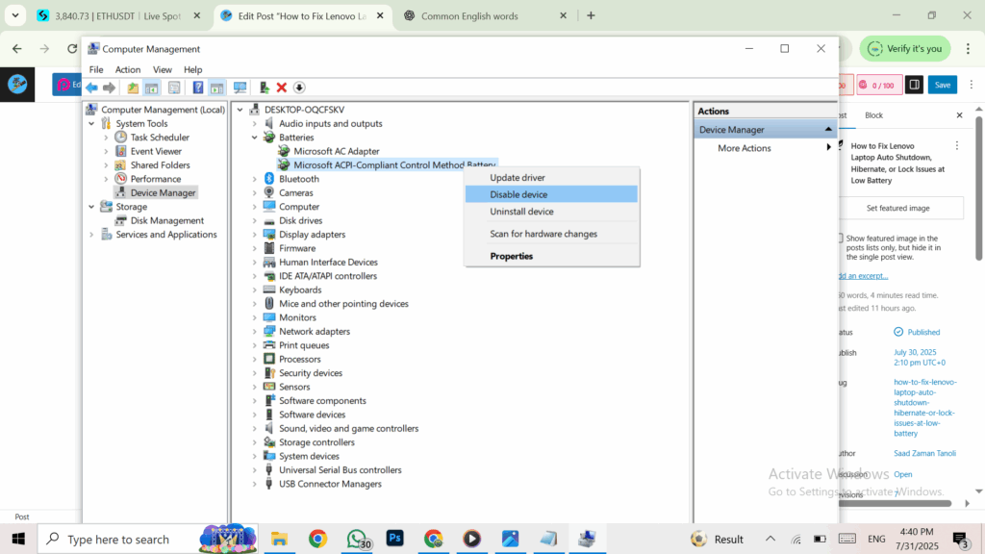Collapse the Device Manager actions section arrow
The image size is (985, 554).
click(x=828, y=130)
